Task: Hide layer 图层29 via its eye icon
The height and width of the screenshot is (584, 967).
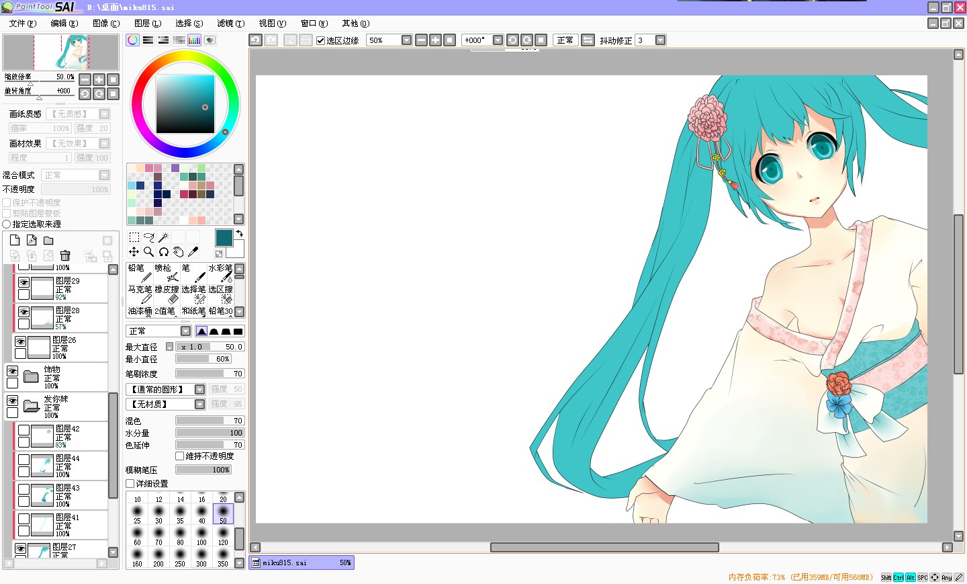Action: click(24, 283)
